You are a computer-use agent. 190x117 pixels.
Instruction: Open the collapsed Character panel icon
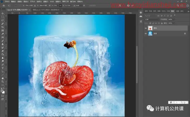(x=141, y=21)
